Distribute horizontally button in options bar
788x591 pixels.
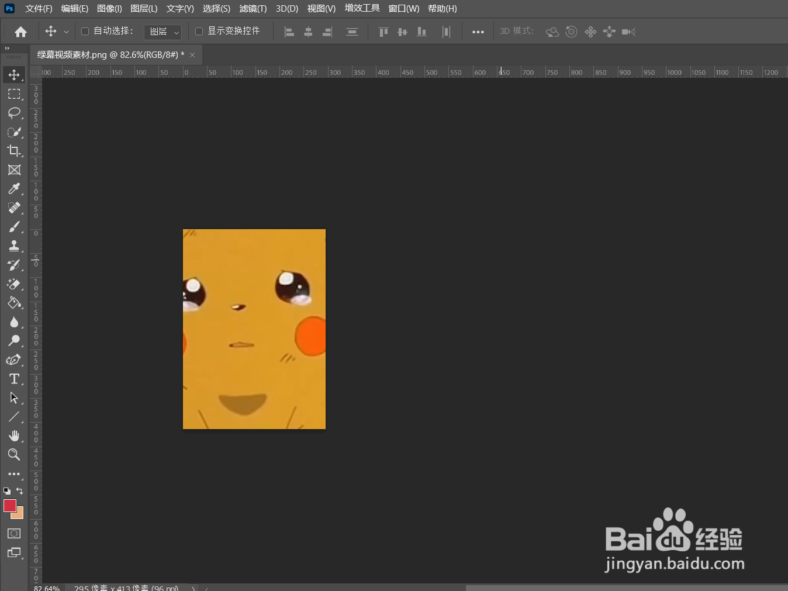446,32
